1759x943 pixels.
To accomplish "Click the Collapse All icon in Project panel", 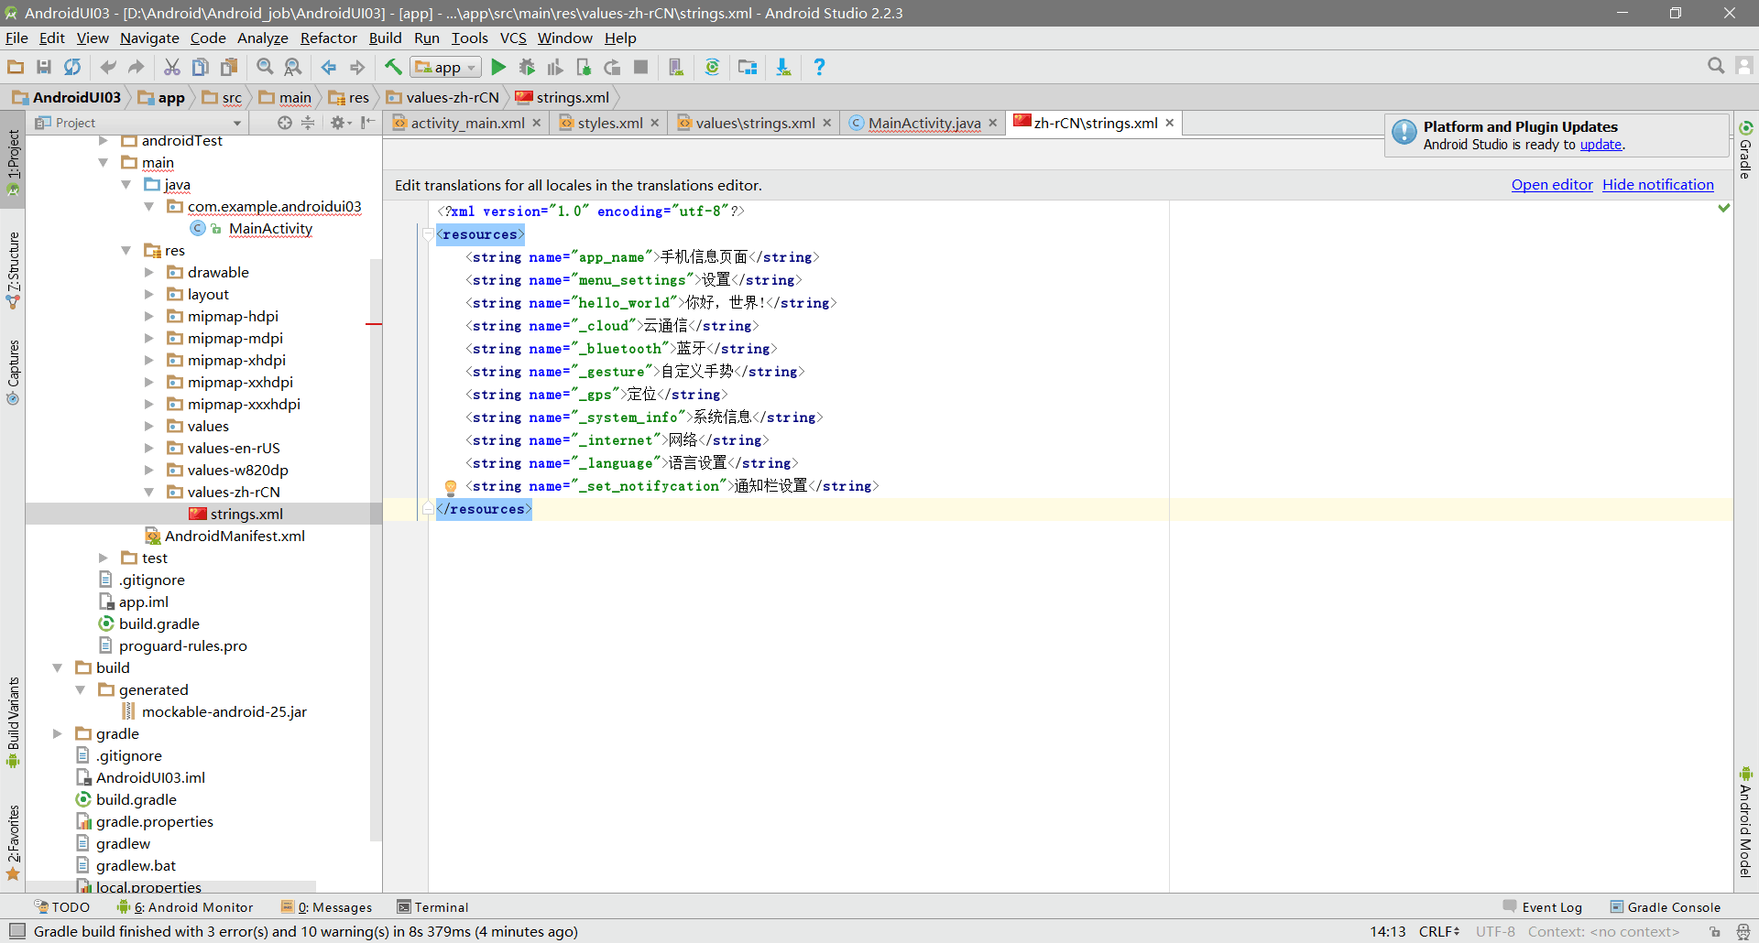I will [x=308, y=123].
